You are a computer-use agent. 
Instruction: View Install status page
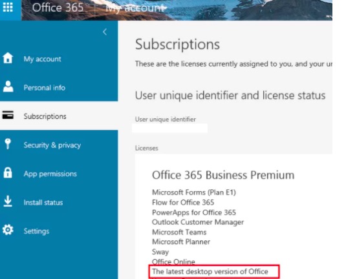coord(43,202)
